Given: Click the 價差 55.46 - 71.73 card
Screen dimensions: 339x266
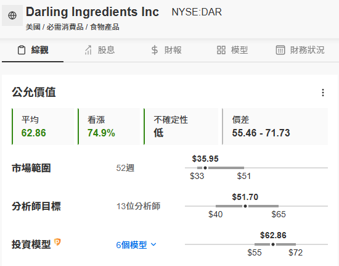Looking at the screenshot, I should point(275,127).
